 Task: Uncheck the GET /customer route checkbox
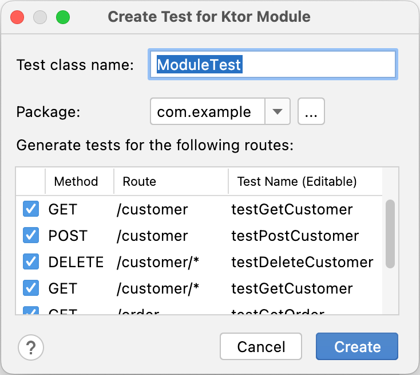30,209
